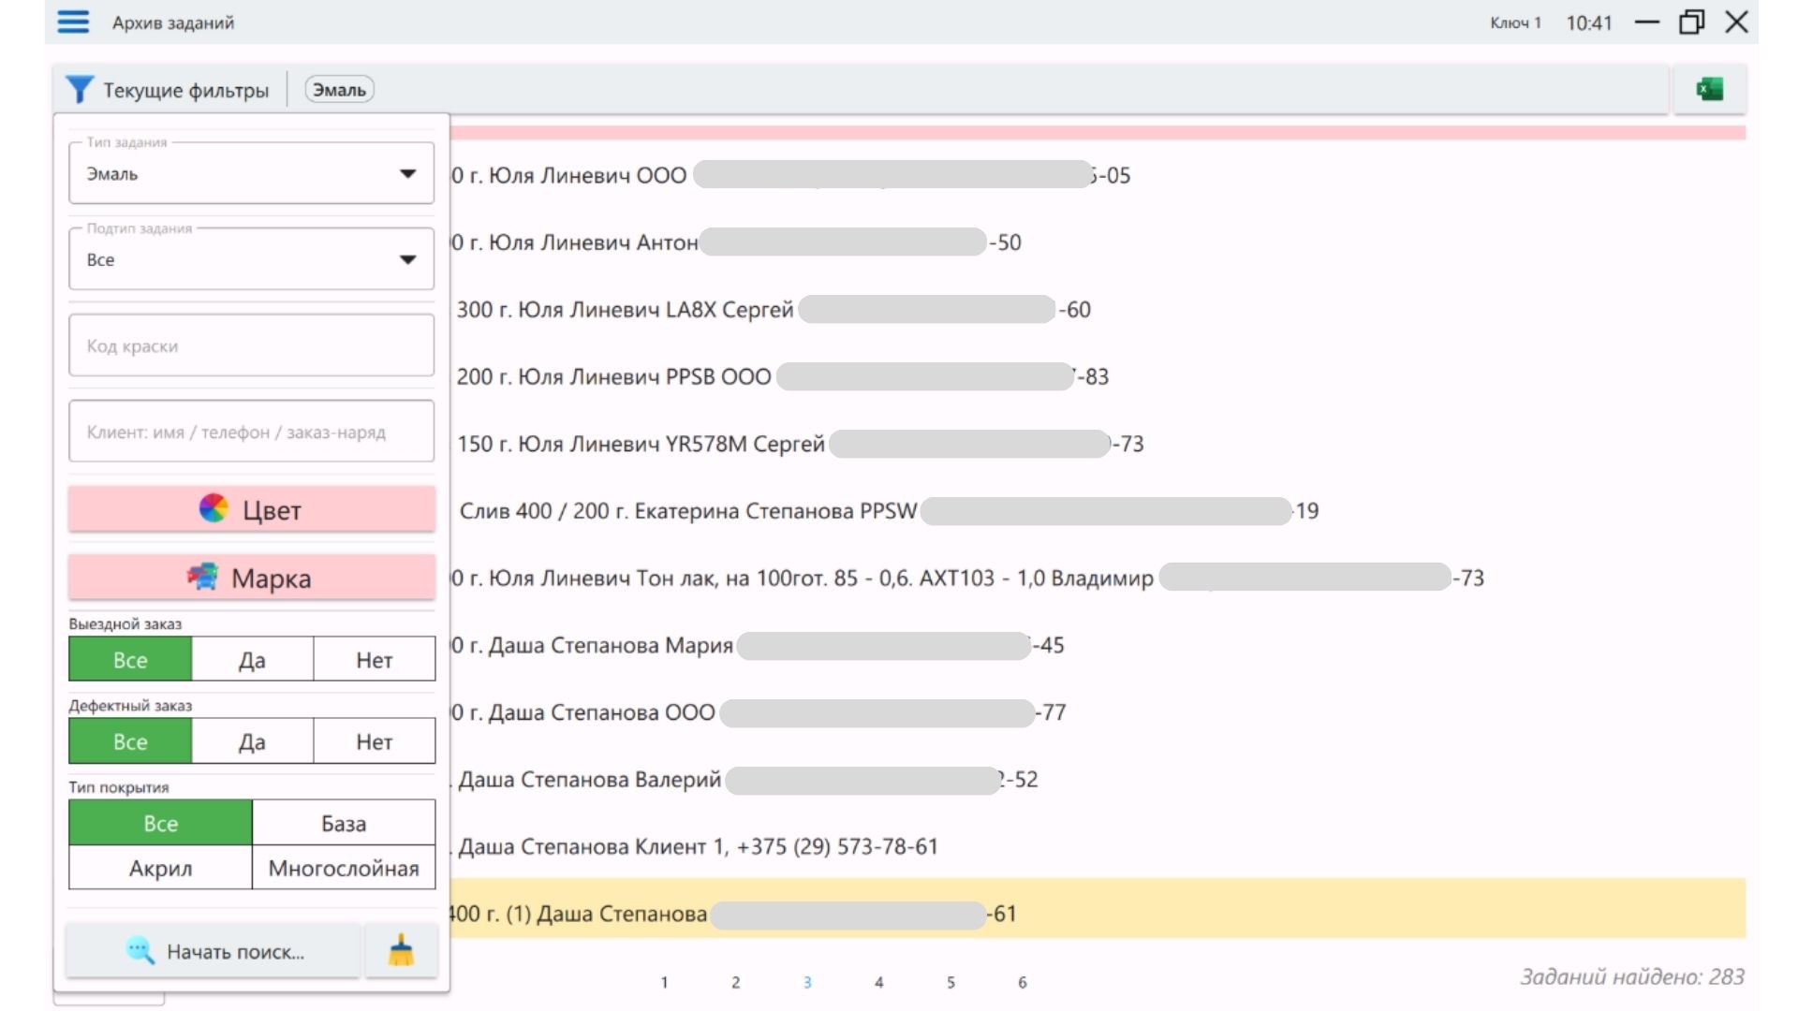Export list via Excel icon
Image resolution: width=1798 pixels, height=1011 pixels.
point(1709,90)
